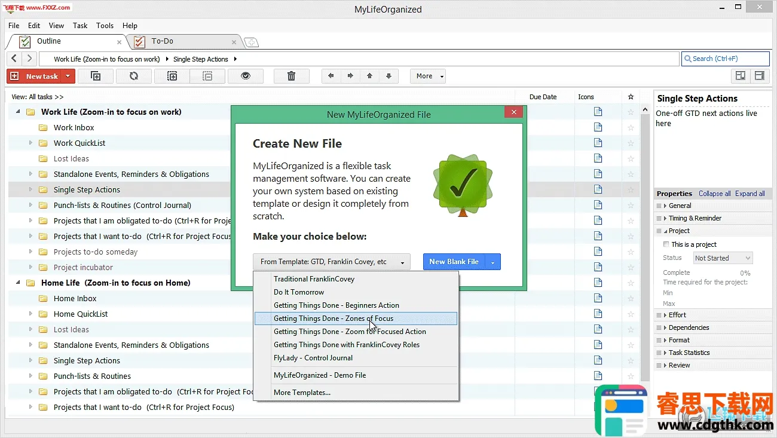Star the Work Inbox task
777x438 pixels.
coord(631,127)
